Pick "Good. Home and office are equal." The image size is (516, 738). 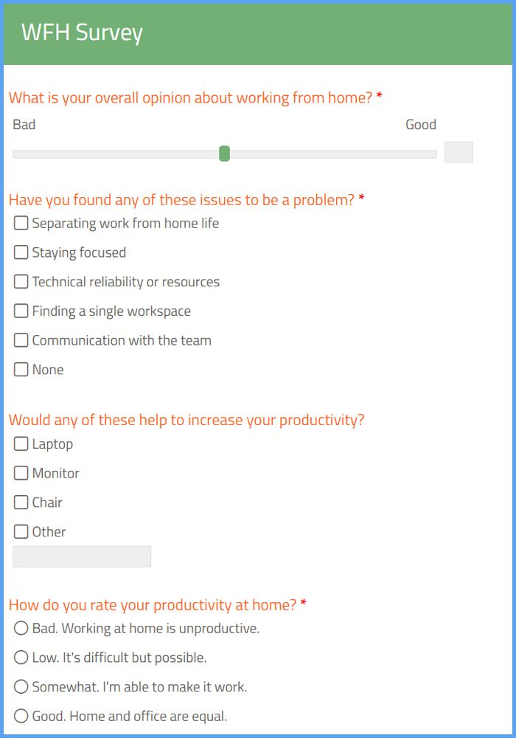[21, 715]
